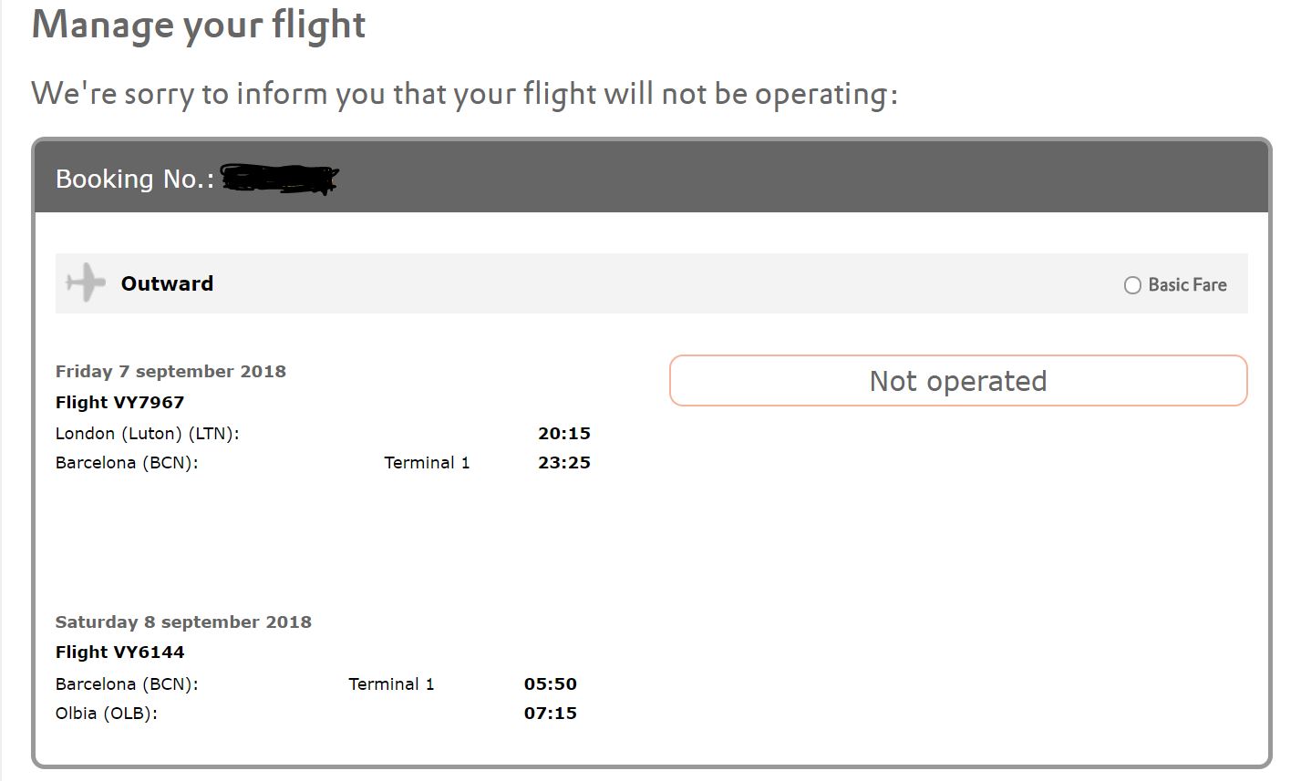Screen dimensions: 1301x781
Task: Click the Friday 7 september 2018 date
Action: click(170, 371)
